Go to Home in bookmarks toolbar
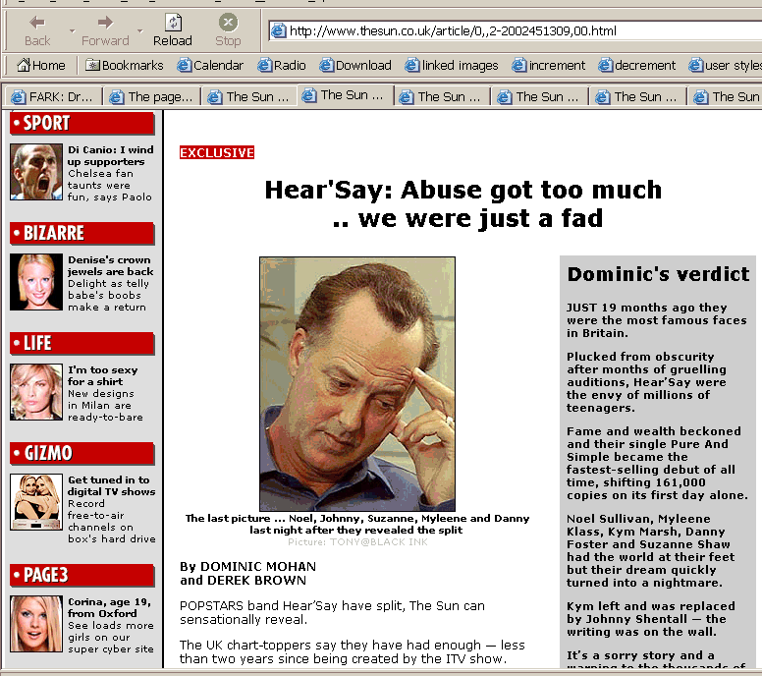The width and height of the screenshot is (762, 676). (41, 65)
